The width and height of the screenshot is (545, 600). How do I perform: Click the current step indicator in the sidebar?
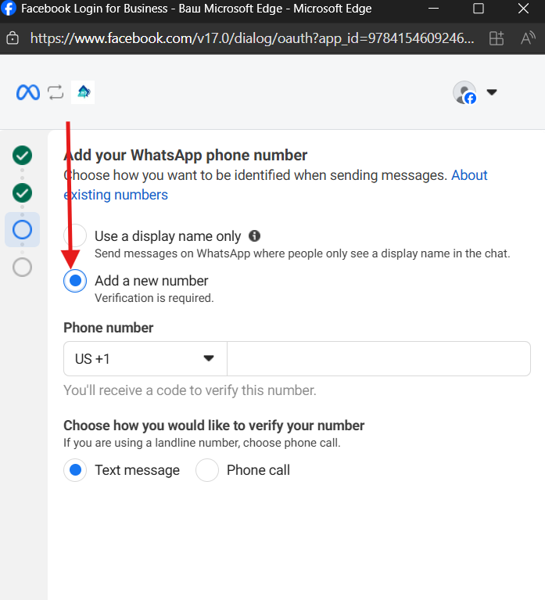click(23, 229)
